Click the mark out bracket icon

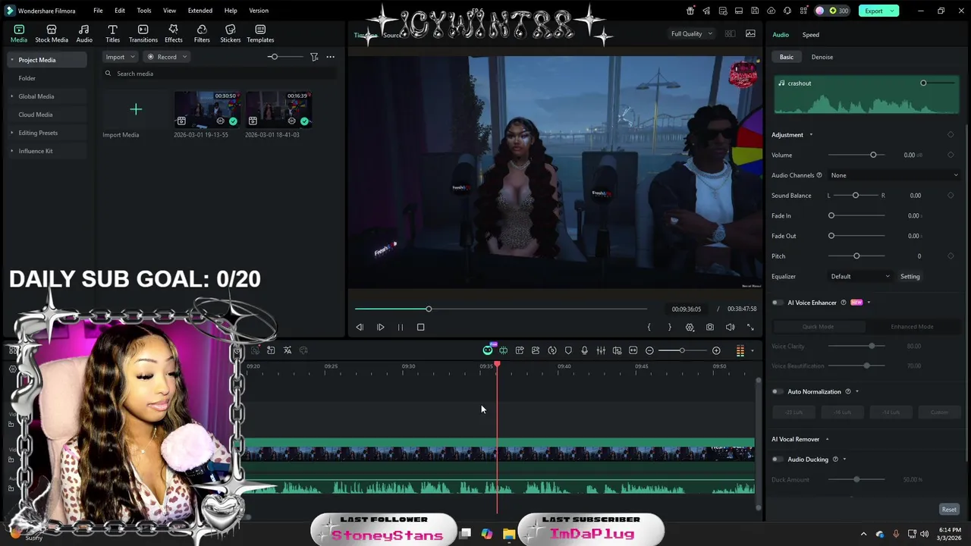click(669, 327)
